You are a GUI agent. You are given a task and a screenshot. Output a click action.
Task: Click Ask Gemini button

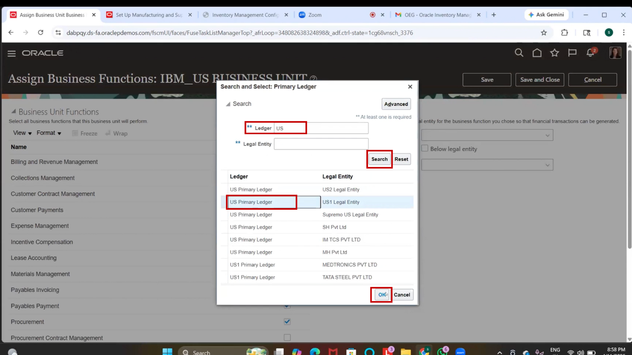click(x=546, y=15)
